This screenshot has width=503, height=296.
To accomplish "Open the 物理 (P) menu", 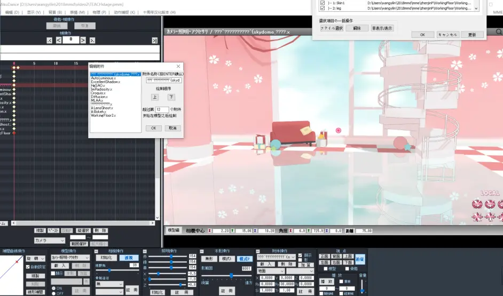I will coord(99,12).
